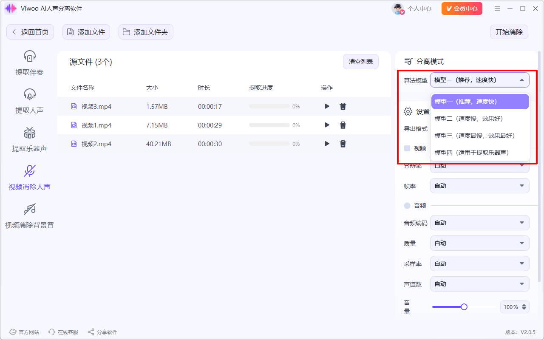Viewport: 544px width, 340px height.
Task: Go back with 返回首页
Action: click(x=30, y=32)
